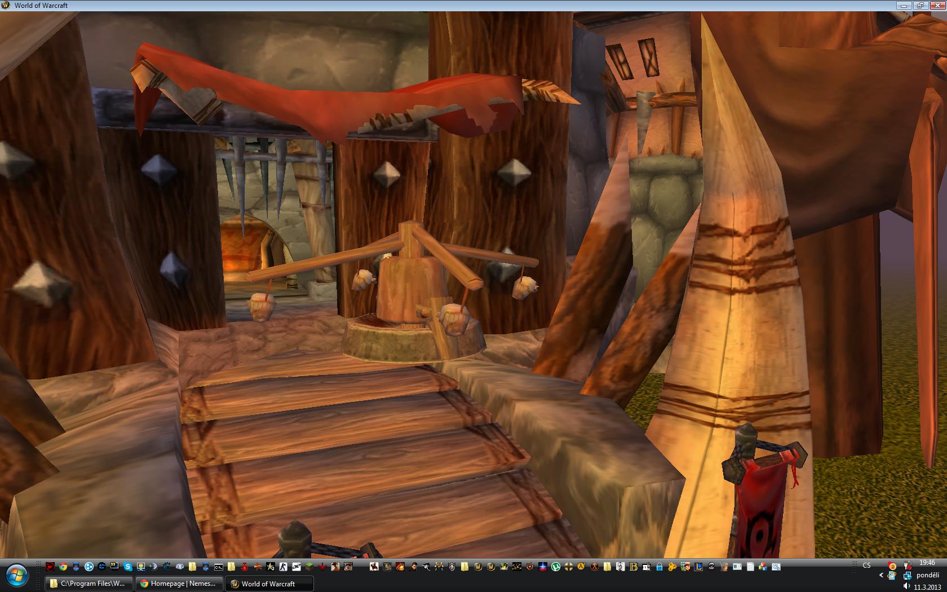This screenshot has height=592, width=947.
Task: Restore down the World of Warcraft window
Action: [920, 5]
